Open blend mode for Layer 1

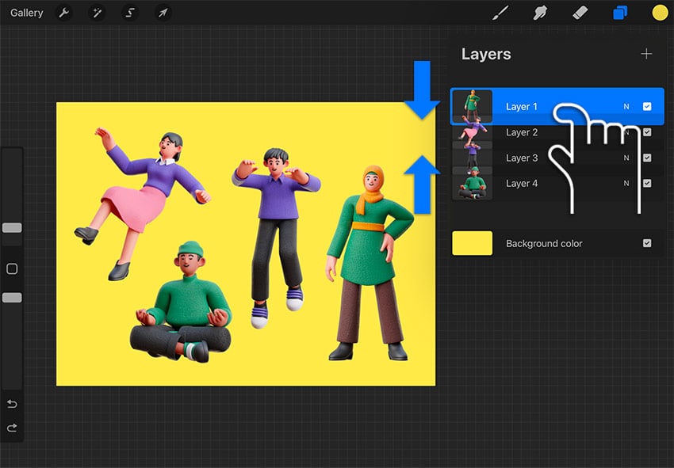pyautogui.click(x=626, y=105)
